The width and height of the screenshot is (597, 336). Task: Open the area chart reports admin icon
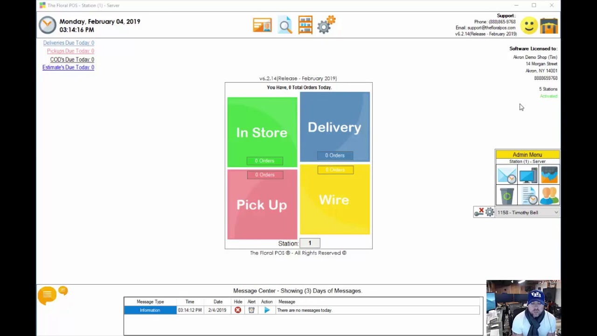[x=549, y=175]
